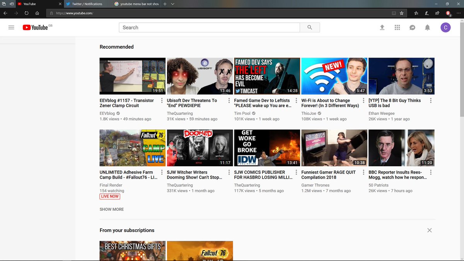The height and width of the screenshot is (261, 464).
Task: Close the YouTube browser tab
Action: (x=60, y=4)
